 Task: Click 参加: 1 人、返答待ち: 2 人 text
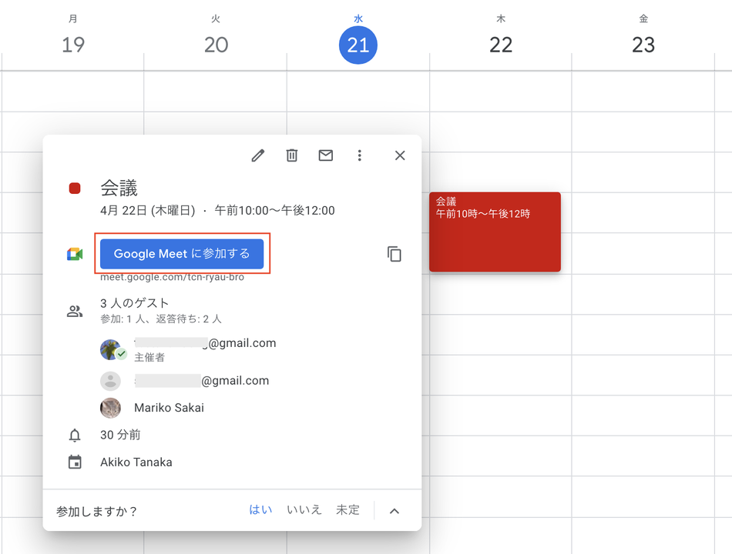point(161,319)
